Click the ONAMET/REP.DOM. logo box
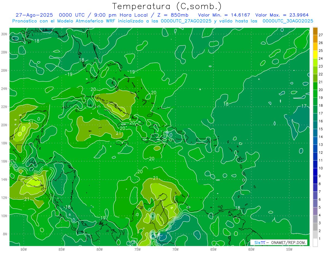 coord(279,242)
